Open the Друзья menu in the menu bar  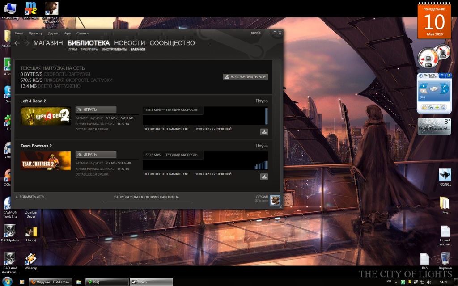(53, 33)
